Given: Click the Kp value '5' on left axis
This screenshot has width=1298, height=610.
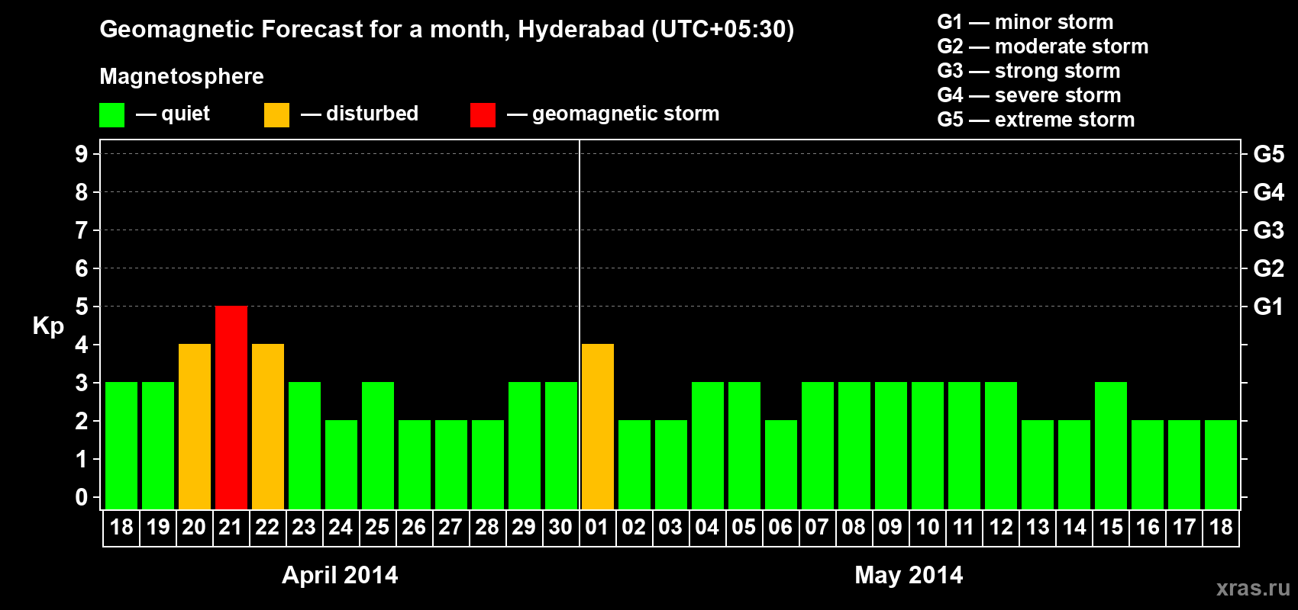Looking at the screenshot, I should click(x=82, y=307).
